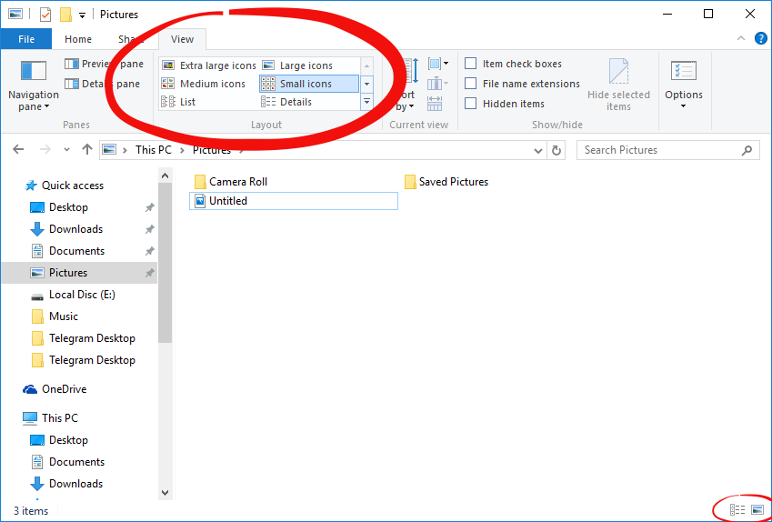Open the address bar history dropdown
This screenshot has width=772, height=522.
click(539, 150)
